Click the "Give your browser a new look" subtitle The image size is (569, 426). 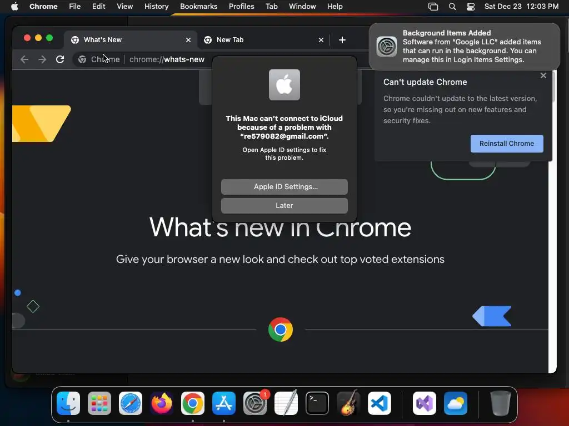280,260
